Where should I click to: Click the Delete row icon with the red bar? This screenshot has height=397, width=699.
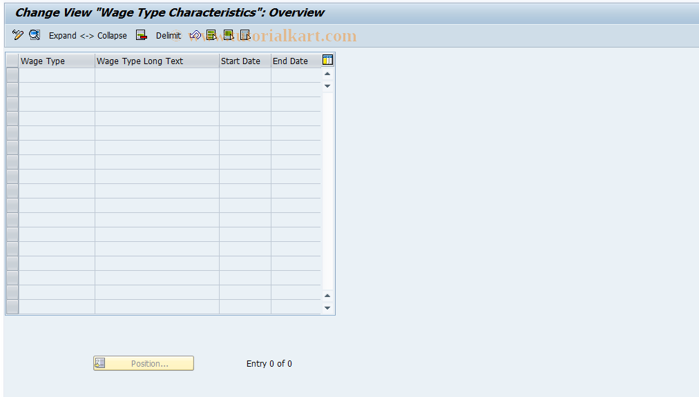(142, 35)
